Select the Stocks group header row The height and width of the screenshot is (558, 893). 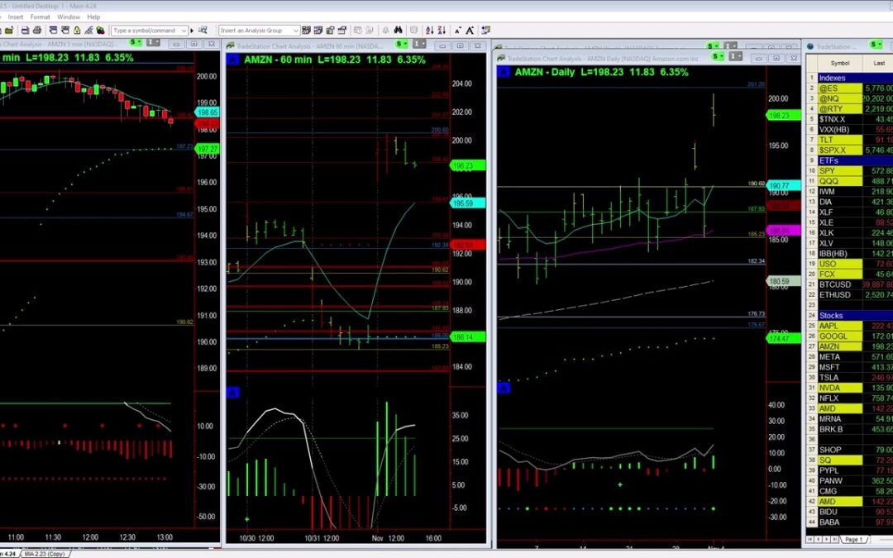point(855,316)
